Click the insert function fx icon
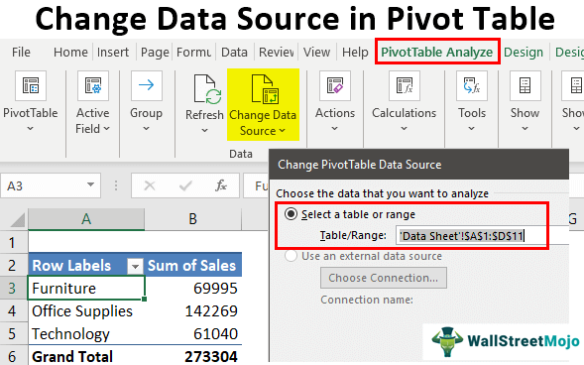Screen dimensions: 584x365 click(x=221, y=185)
